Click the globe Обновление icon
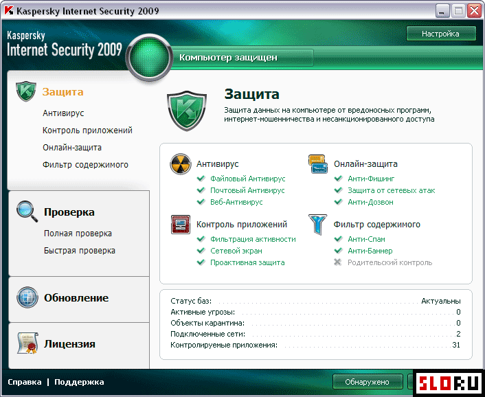Viewport: 485px width, 397px height. click(x=27, y=297)
